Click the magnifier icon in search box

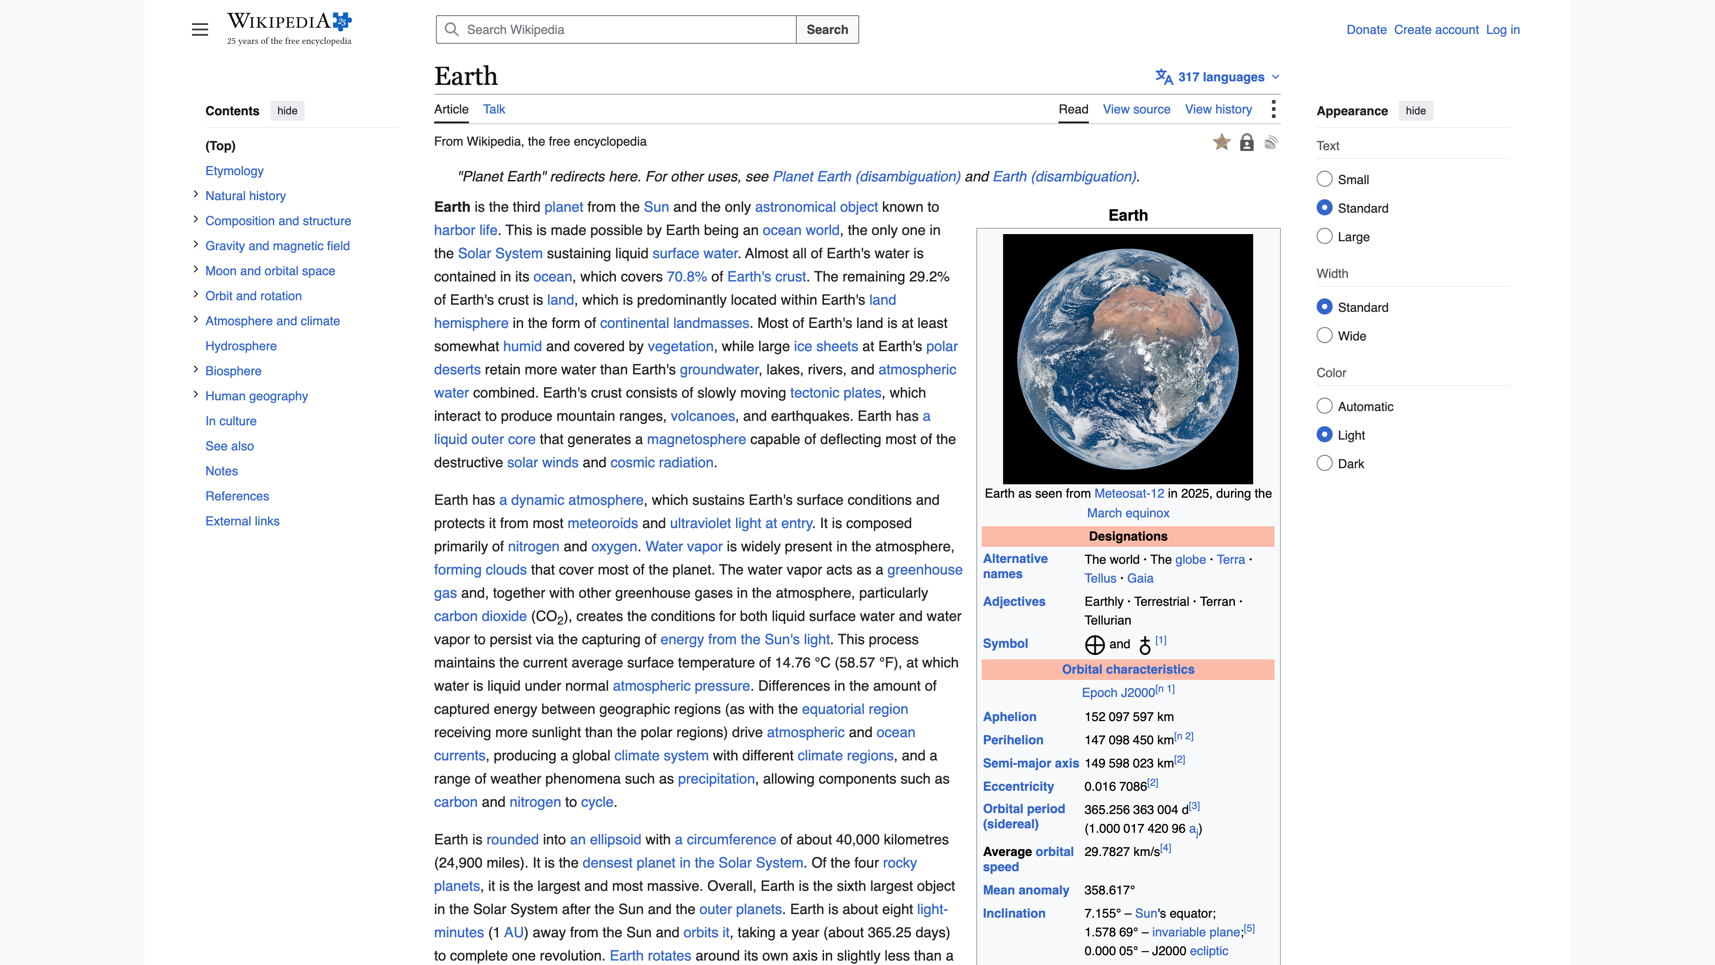click(x=452, y=29)
